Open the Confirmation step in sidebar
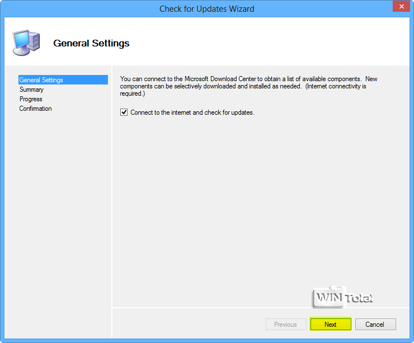The height and width of the screenshot is (343, 414). click(36, 109)
